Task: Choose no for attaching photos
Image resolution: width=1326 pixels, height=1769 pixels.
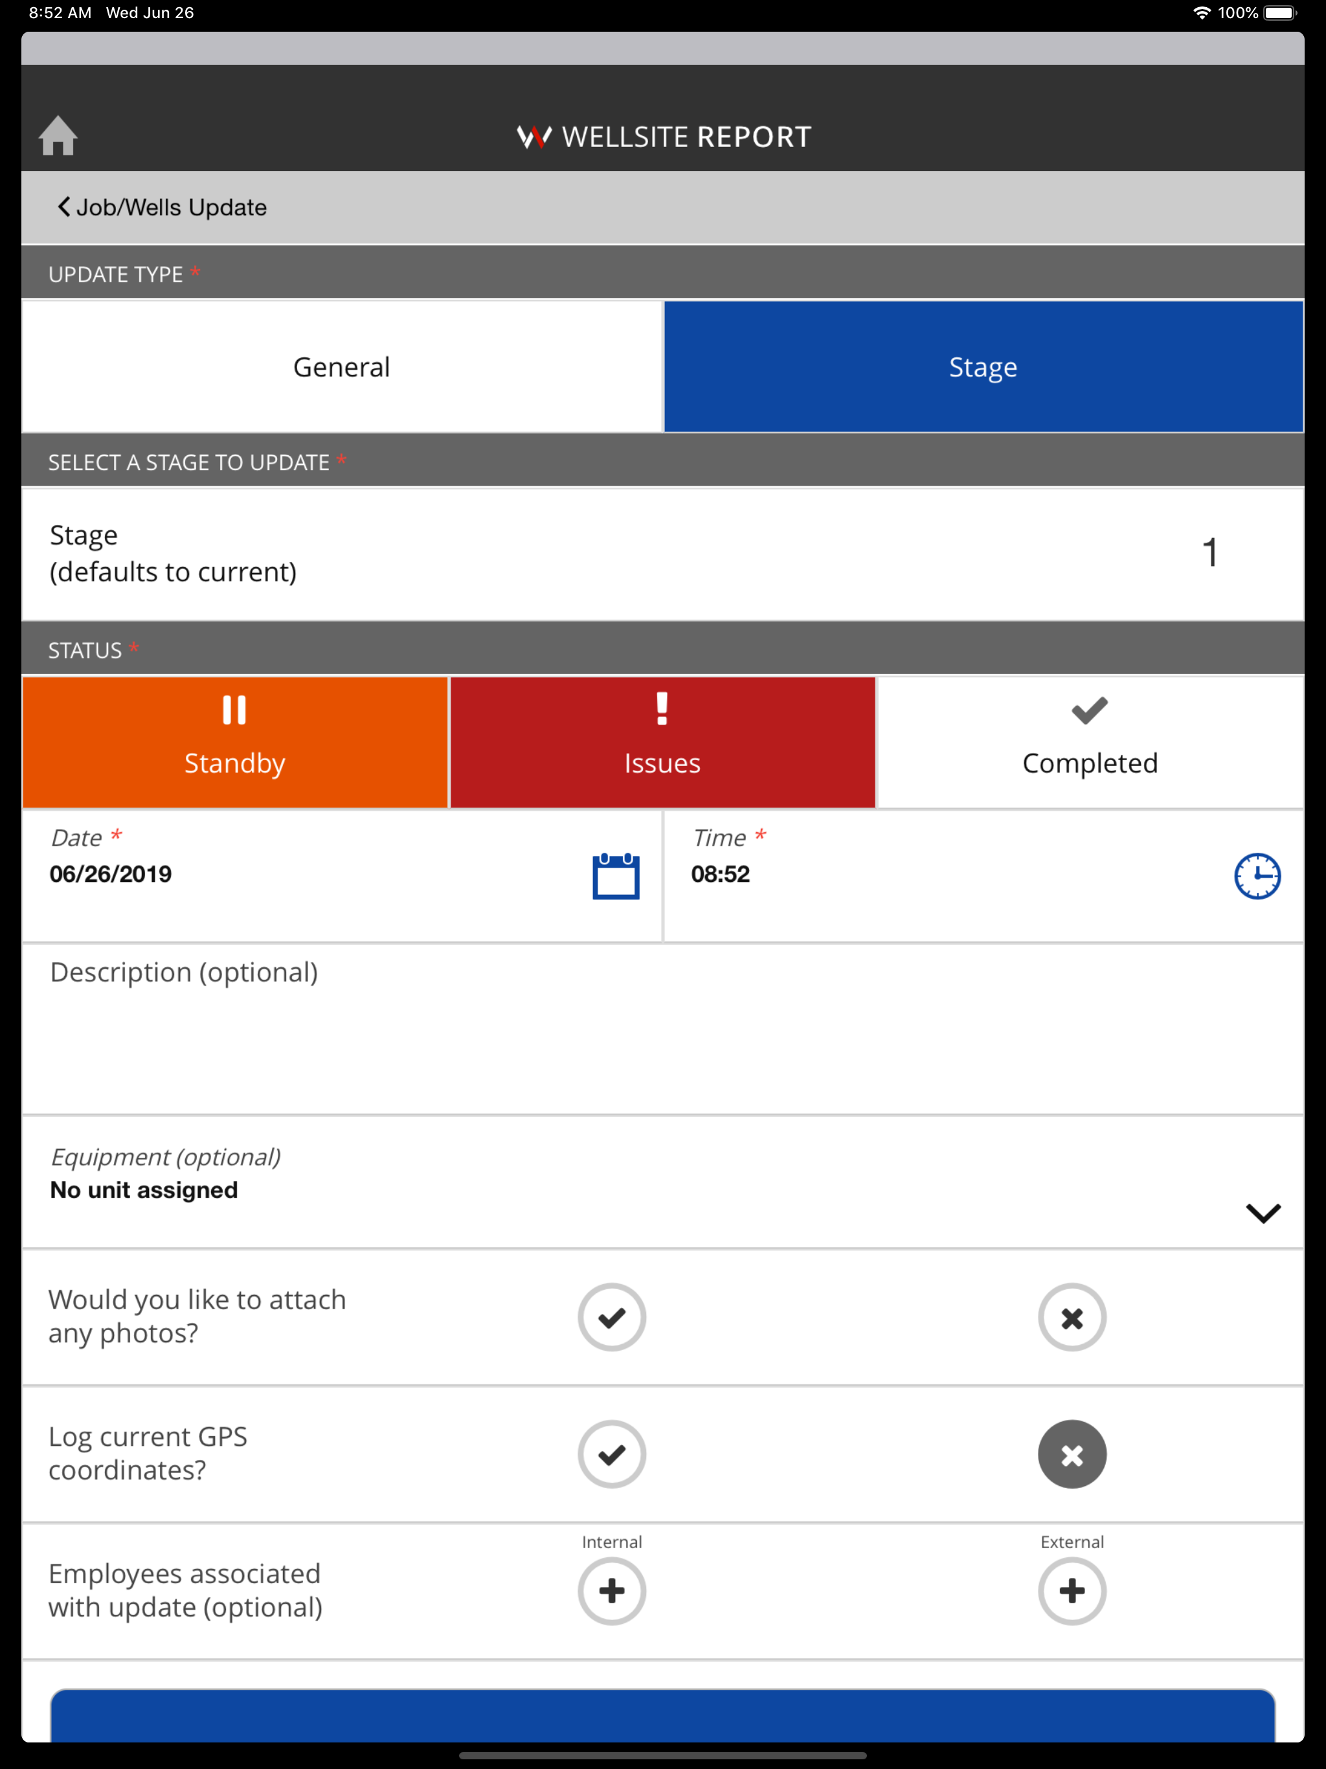Action: click(x=1072, y=1317)
